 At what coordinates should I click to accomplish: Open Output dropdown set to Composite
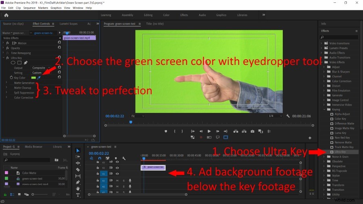click(x=41, y=68)
